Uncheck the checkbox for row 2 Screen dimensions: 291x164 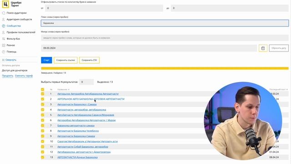(42, 99)
